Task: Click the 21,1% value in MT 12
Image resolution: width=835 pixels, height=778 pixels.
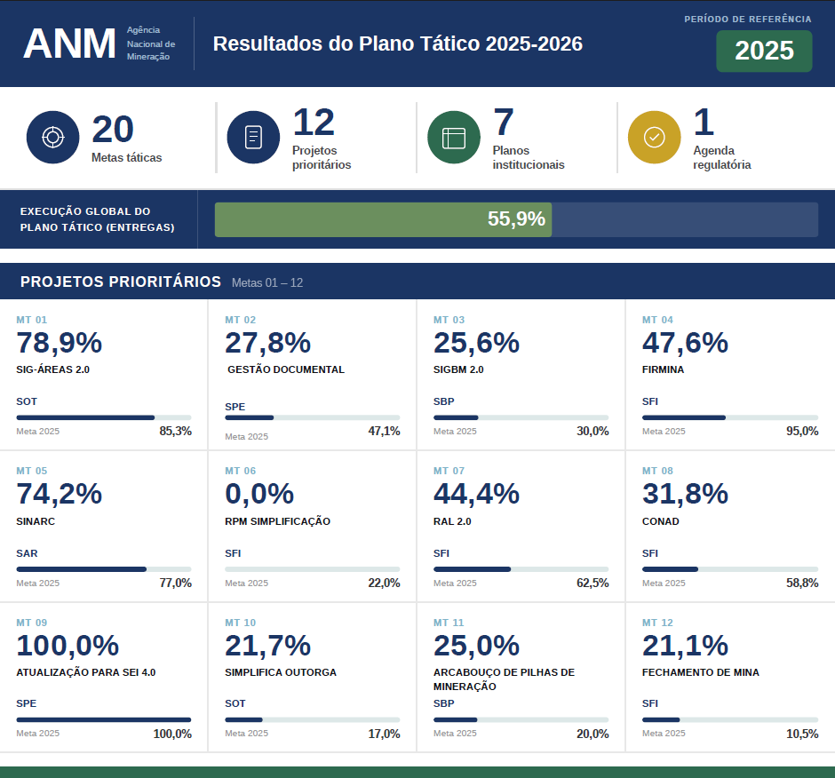Action: 686,646
